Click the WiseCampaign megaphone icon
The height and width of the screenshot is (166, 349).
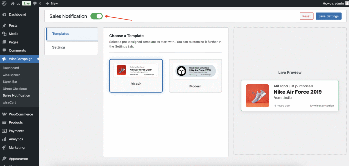4,59
